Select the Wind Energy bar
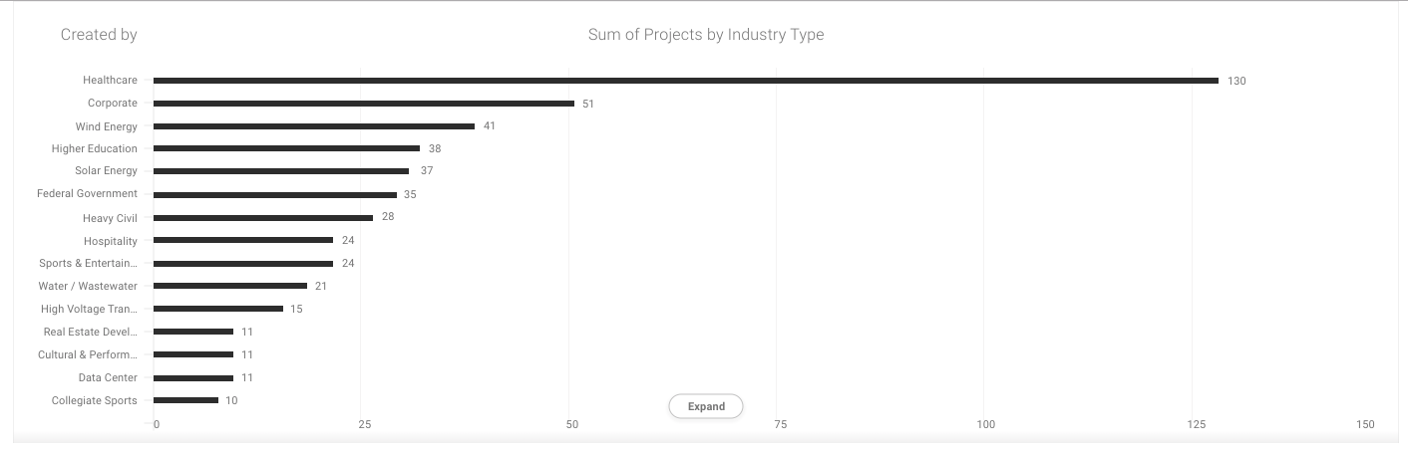The height and width of the screenshot is (456, 1408). 313,126
